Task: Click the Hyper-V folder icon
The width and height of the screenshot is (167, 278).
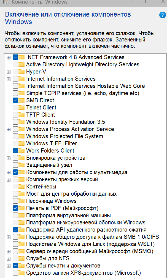Action: pyautogui.click(x=22, y=72)
